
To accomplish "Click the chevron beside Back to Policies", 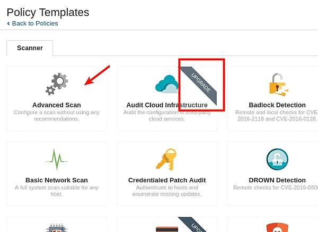I will tap(8, 23).
